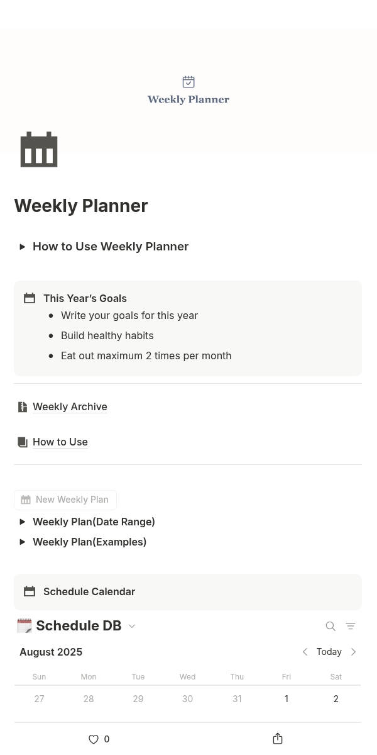Open the Weekly Archive link

[x=70, y=407]
